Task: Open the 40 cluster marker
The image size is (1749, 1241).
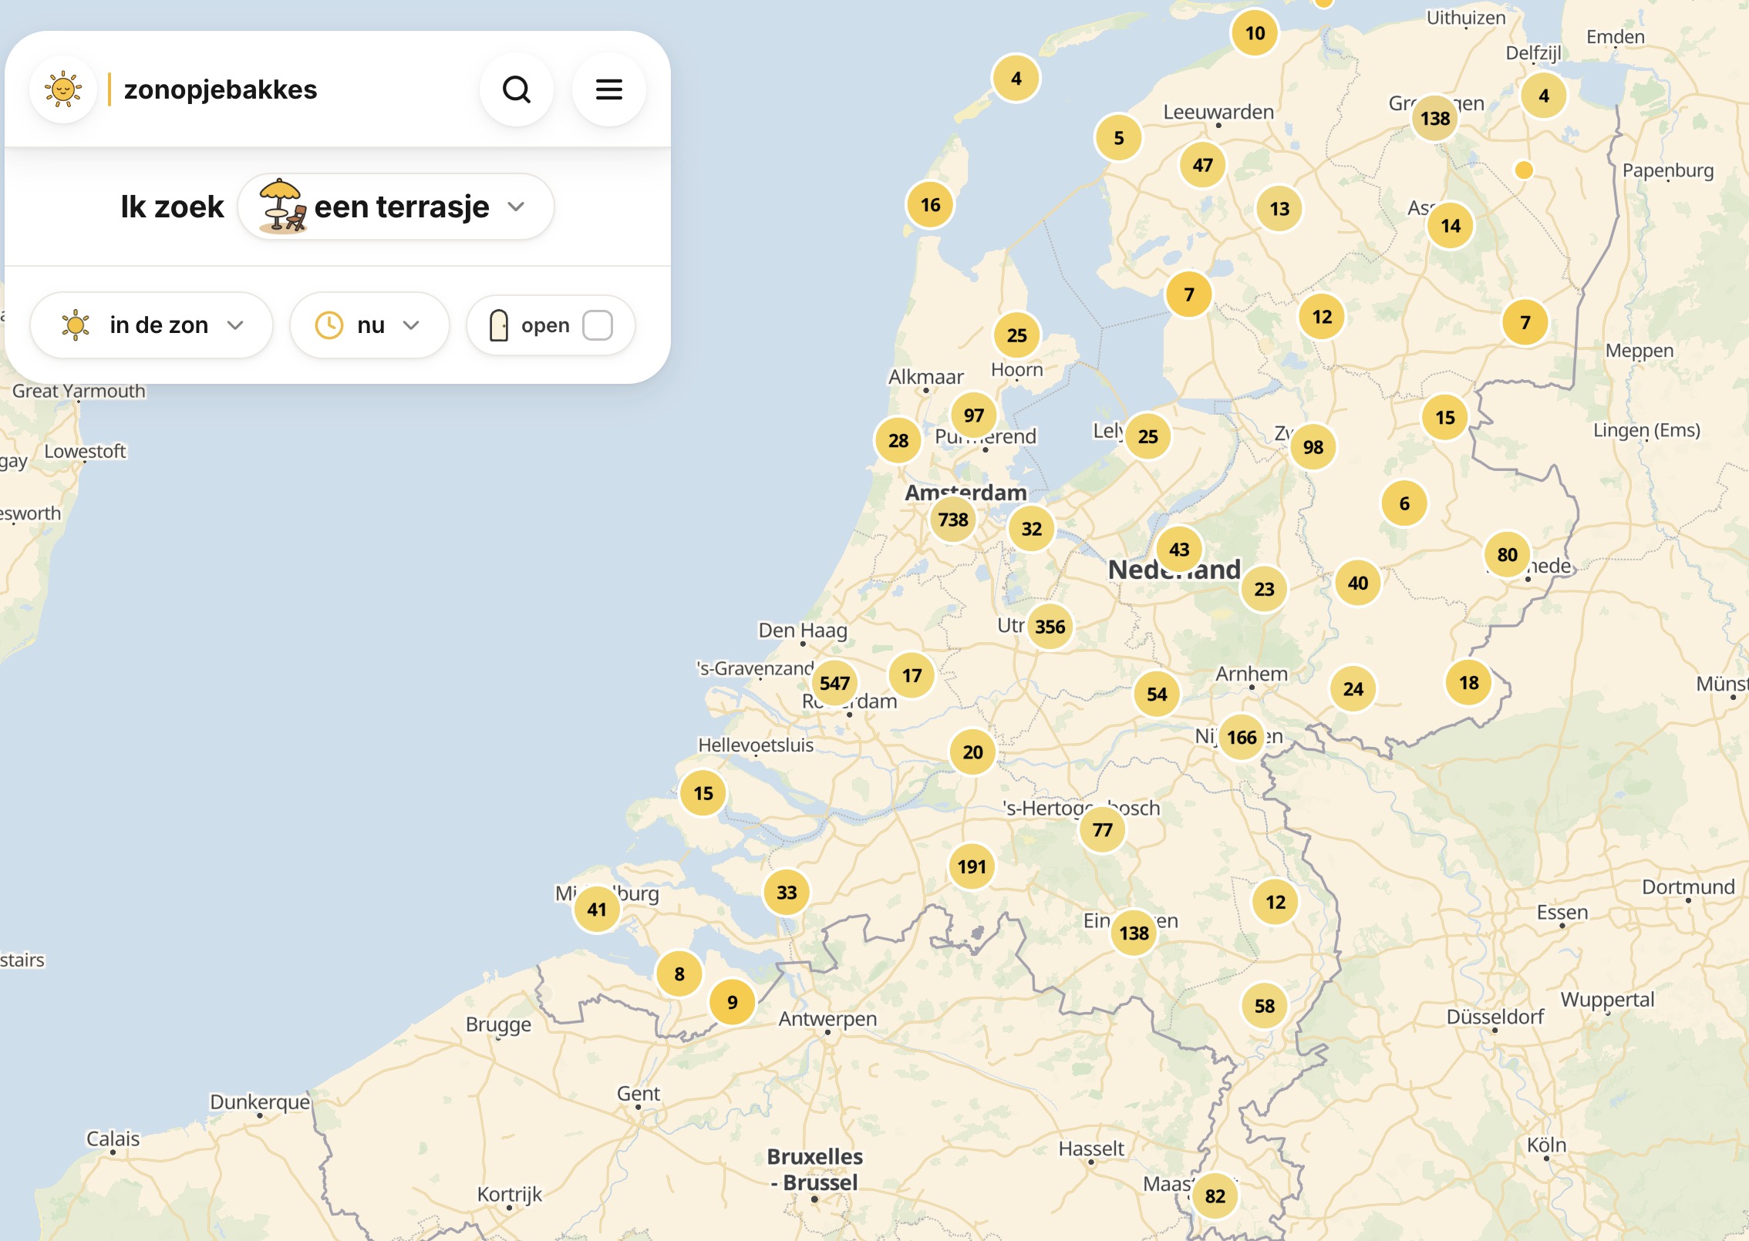Action: [x=1357, y=584]
